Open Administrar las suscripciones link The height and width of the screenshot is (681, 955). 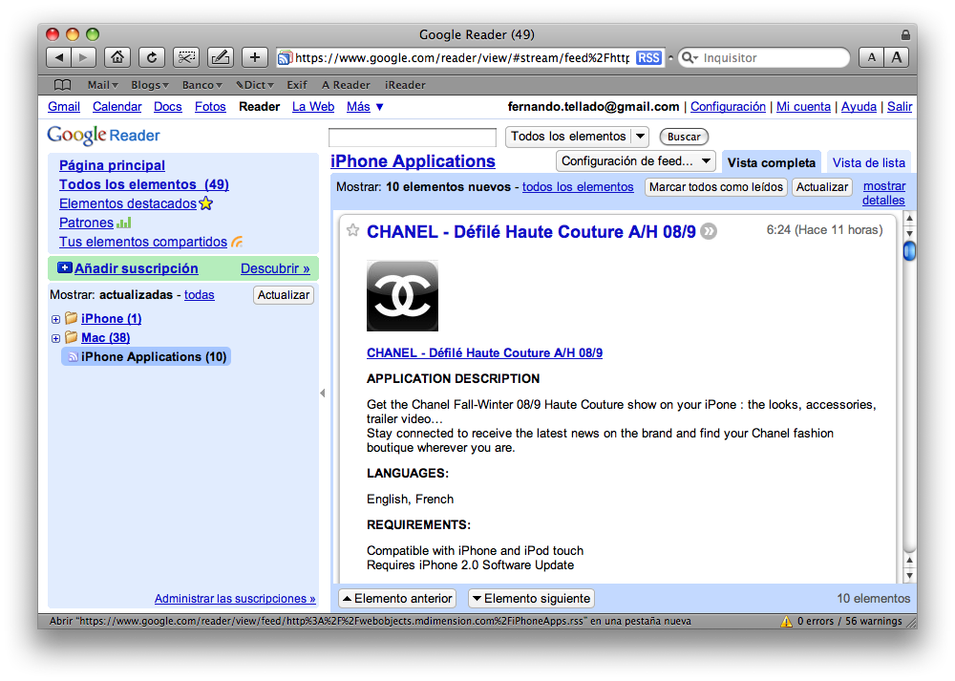coord(235,599)
